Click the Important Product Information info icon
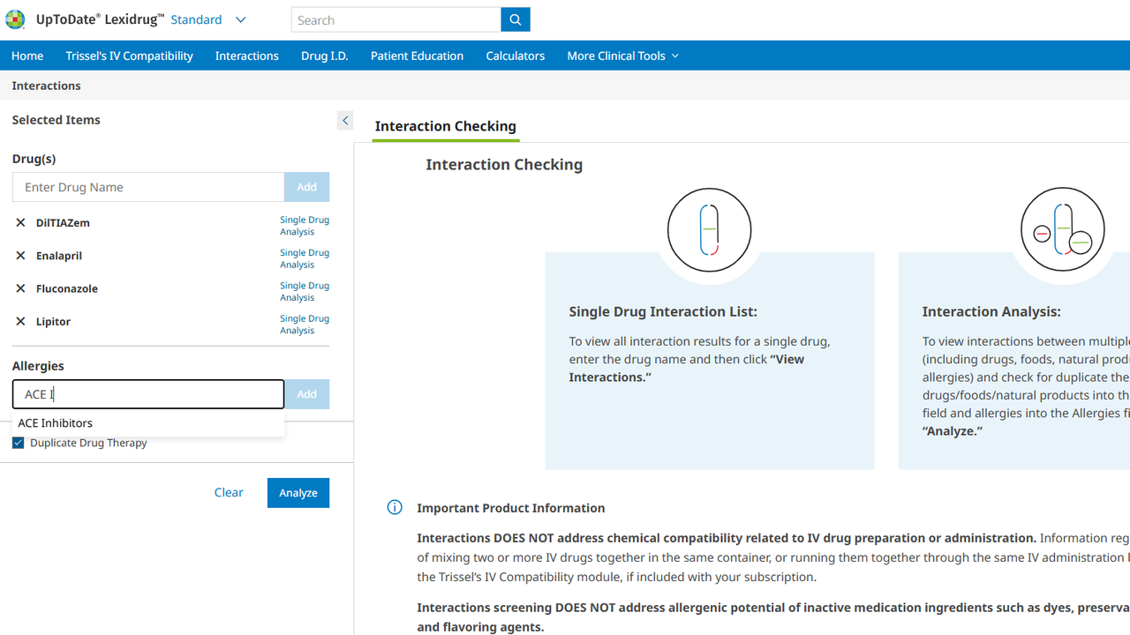 tap(395, 507)
